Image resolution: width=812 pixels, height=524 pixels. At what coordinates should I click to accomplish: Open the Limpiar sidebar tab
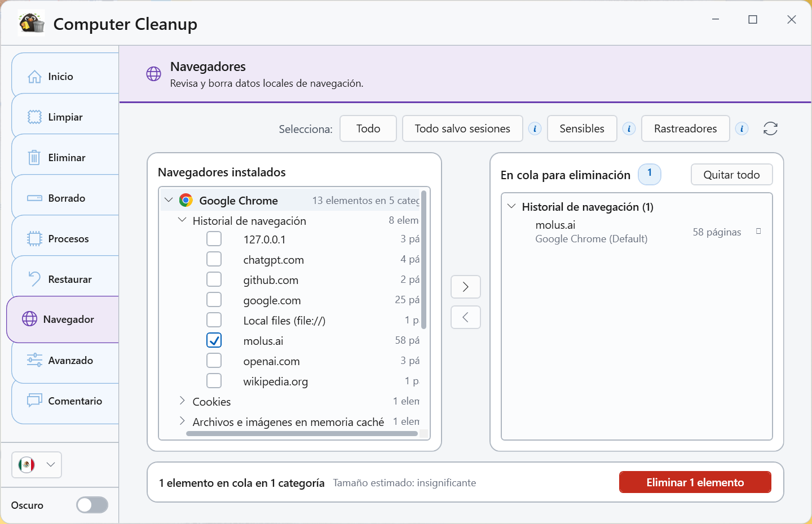click(65, 117)
